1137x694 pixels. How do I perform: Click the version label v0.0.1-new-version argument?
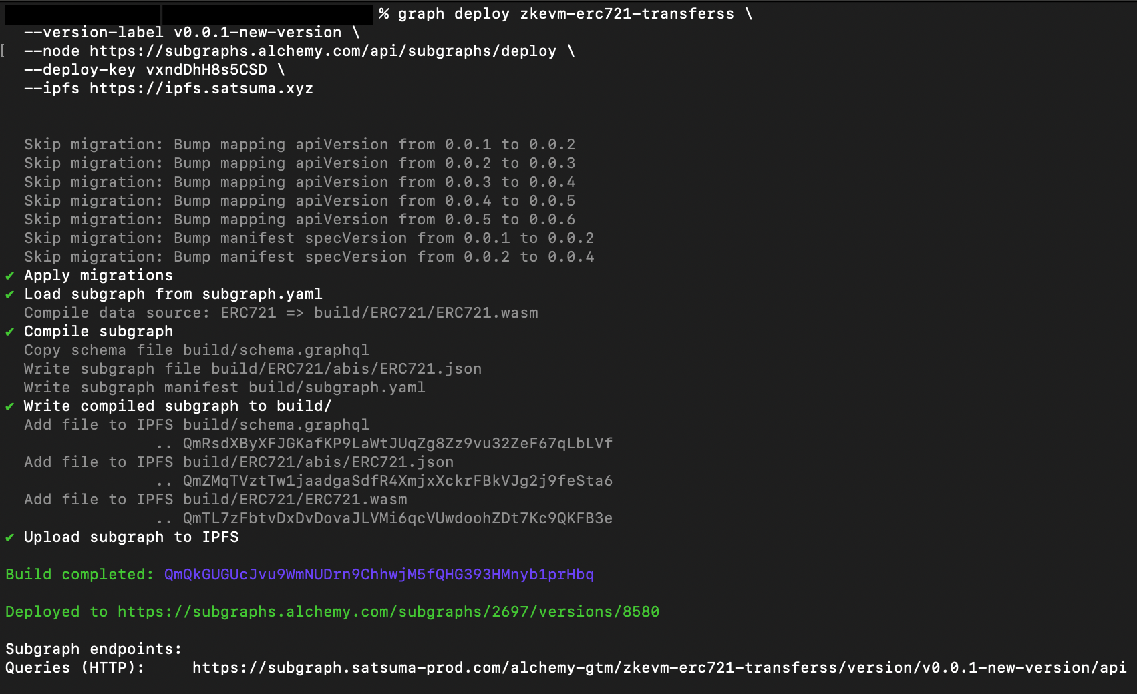click(257, 33)
